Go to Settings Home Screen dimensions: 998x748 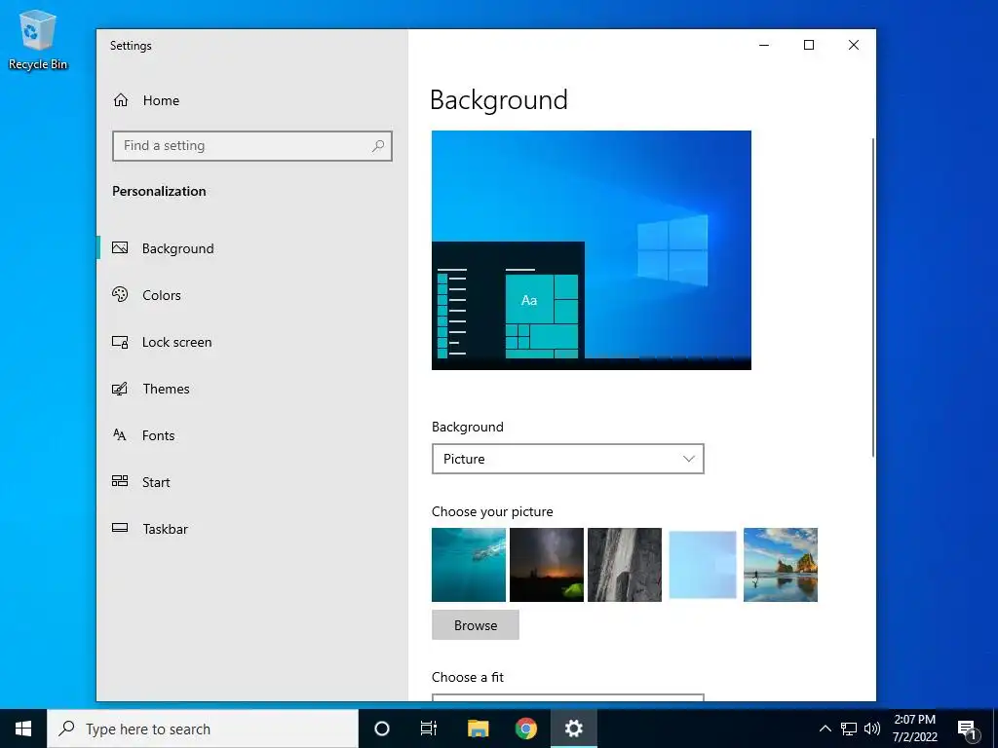pyautogui.click(x=146, y=100)
